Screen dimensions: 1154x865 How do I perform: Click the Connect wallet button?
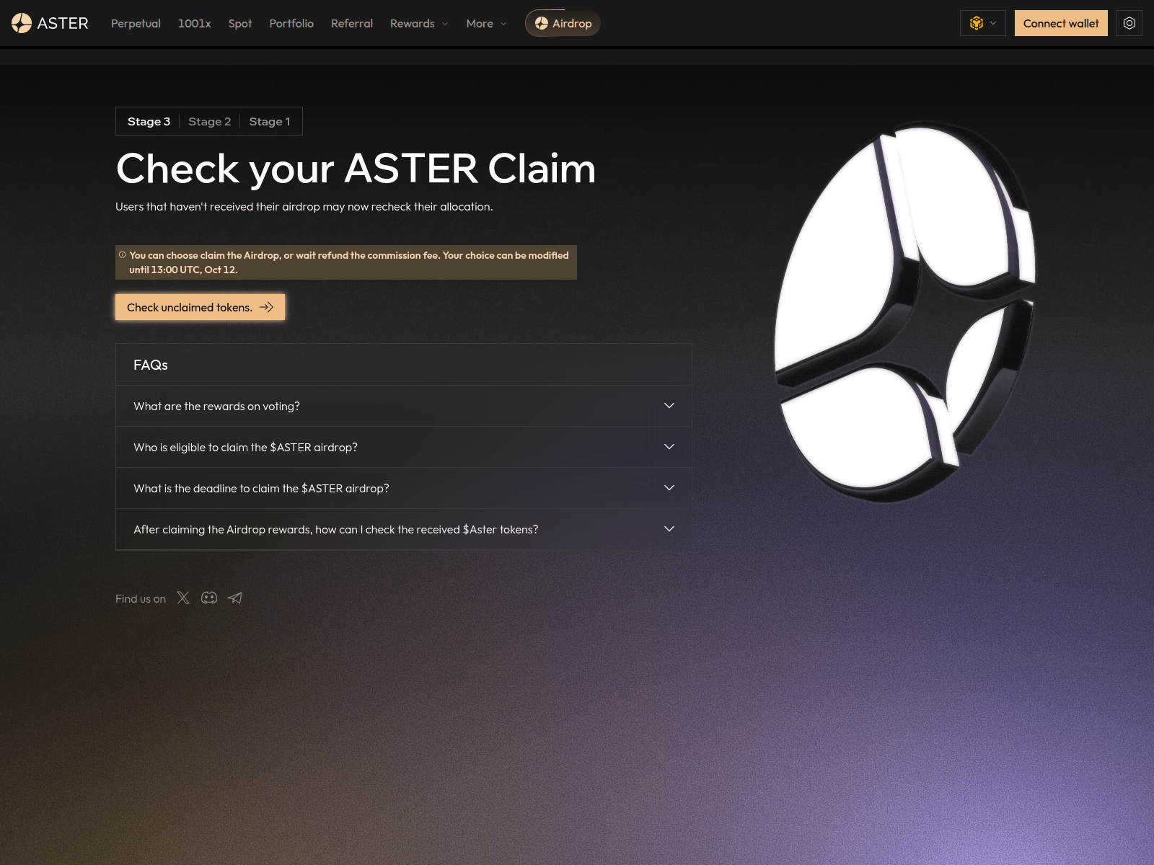[x=1061, y=23]
